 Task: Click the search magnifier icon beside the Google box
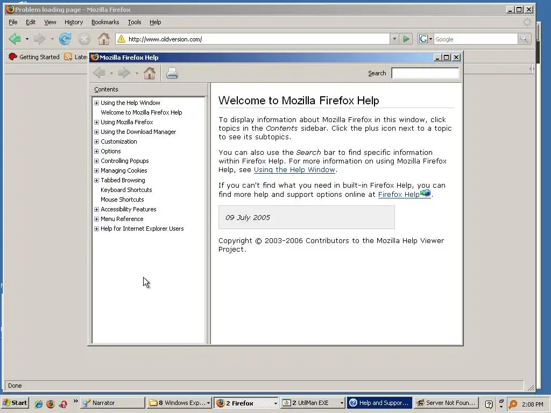[524, 39]
